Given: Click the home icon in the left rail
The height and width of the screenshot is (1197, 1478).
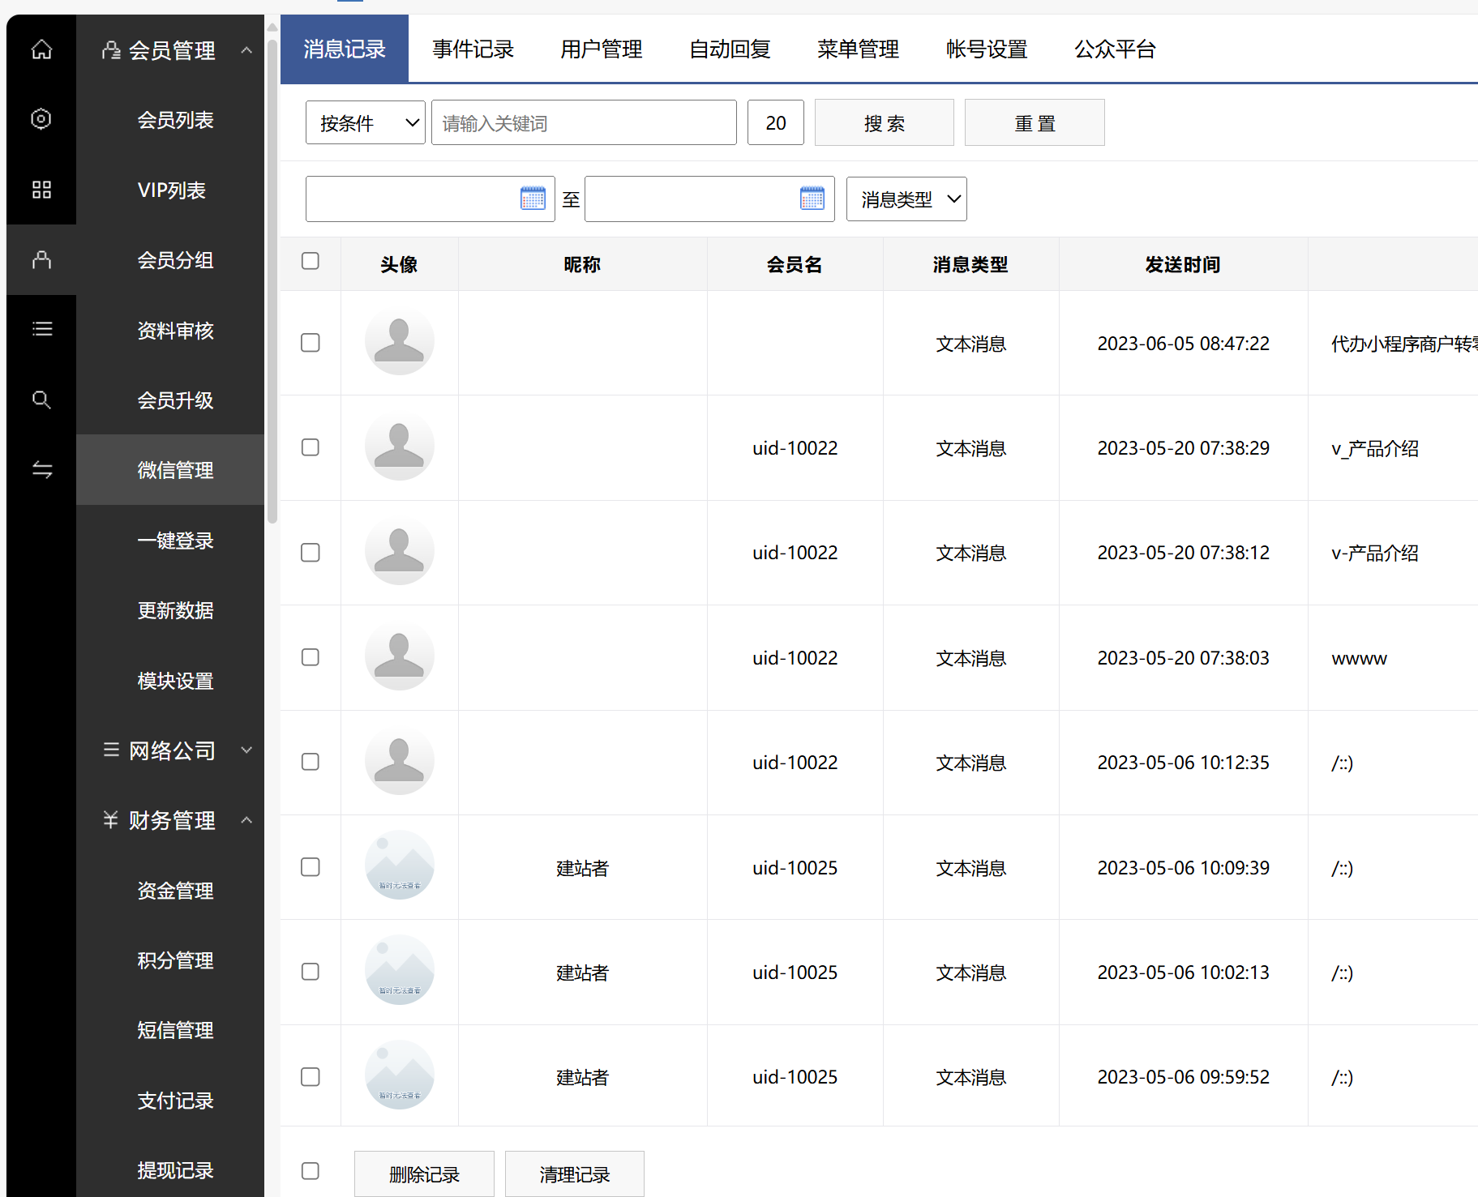Looking at the screenshot, I should tap(41, 49).
